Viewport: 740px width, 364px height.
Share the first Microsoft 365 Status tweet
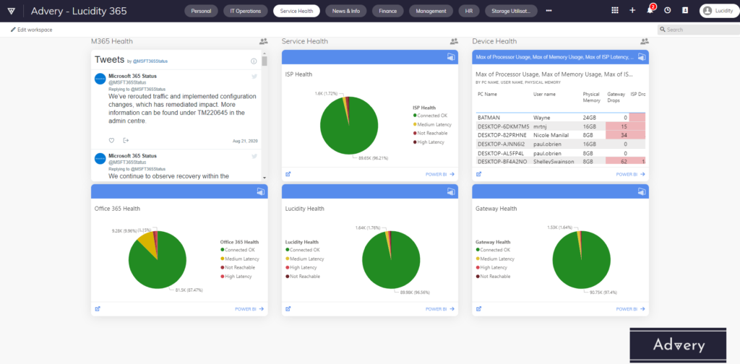click(126, 140)
